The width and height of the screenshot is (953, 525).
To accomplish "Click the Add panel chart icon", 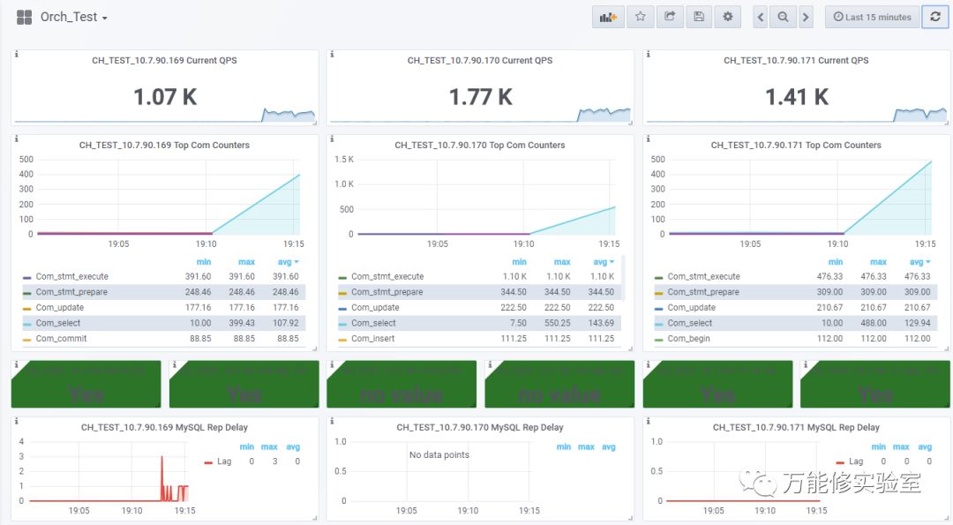I will (608, 17).
